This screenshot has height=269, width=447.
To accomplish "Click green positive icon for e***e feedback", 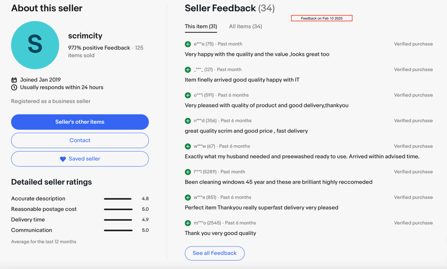I will pos(188,44).
